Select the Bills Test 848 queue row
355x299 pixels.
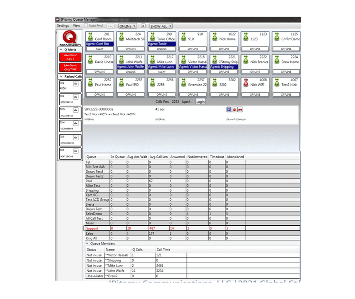click(x=192, y=167)
